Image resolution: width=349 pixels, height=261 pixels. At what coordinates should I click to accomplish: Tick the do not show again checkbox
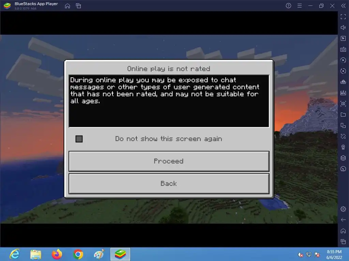tap(79, 139)
